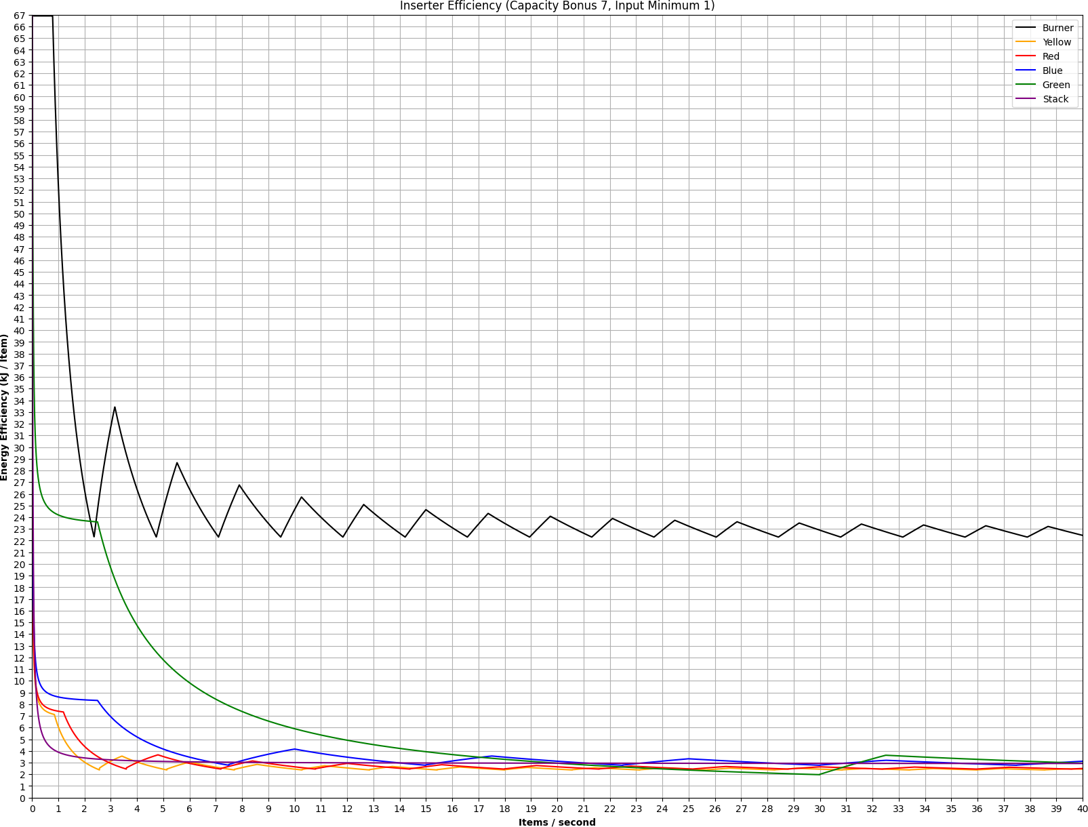This screenshot has height=827, width=1088.
Task: Click x-axis tick label 20
Action: (557, 809)
